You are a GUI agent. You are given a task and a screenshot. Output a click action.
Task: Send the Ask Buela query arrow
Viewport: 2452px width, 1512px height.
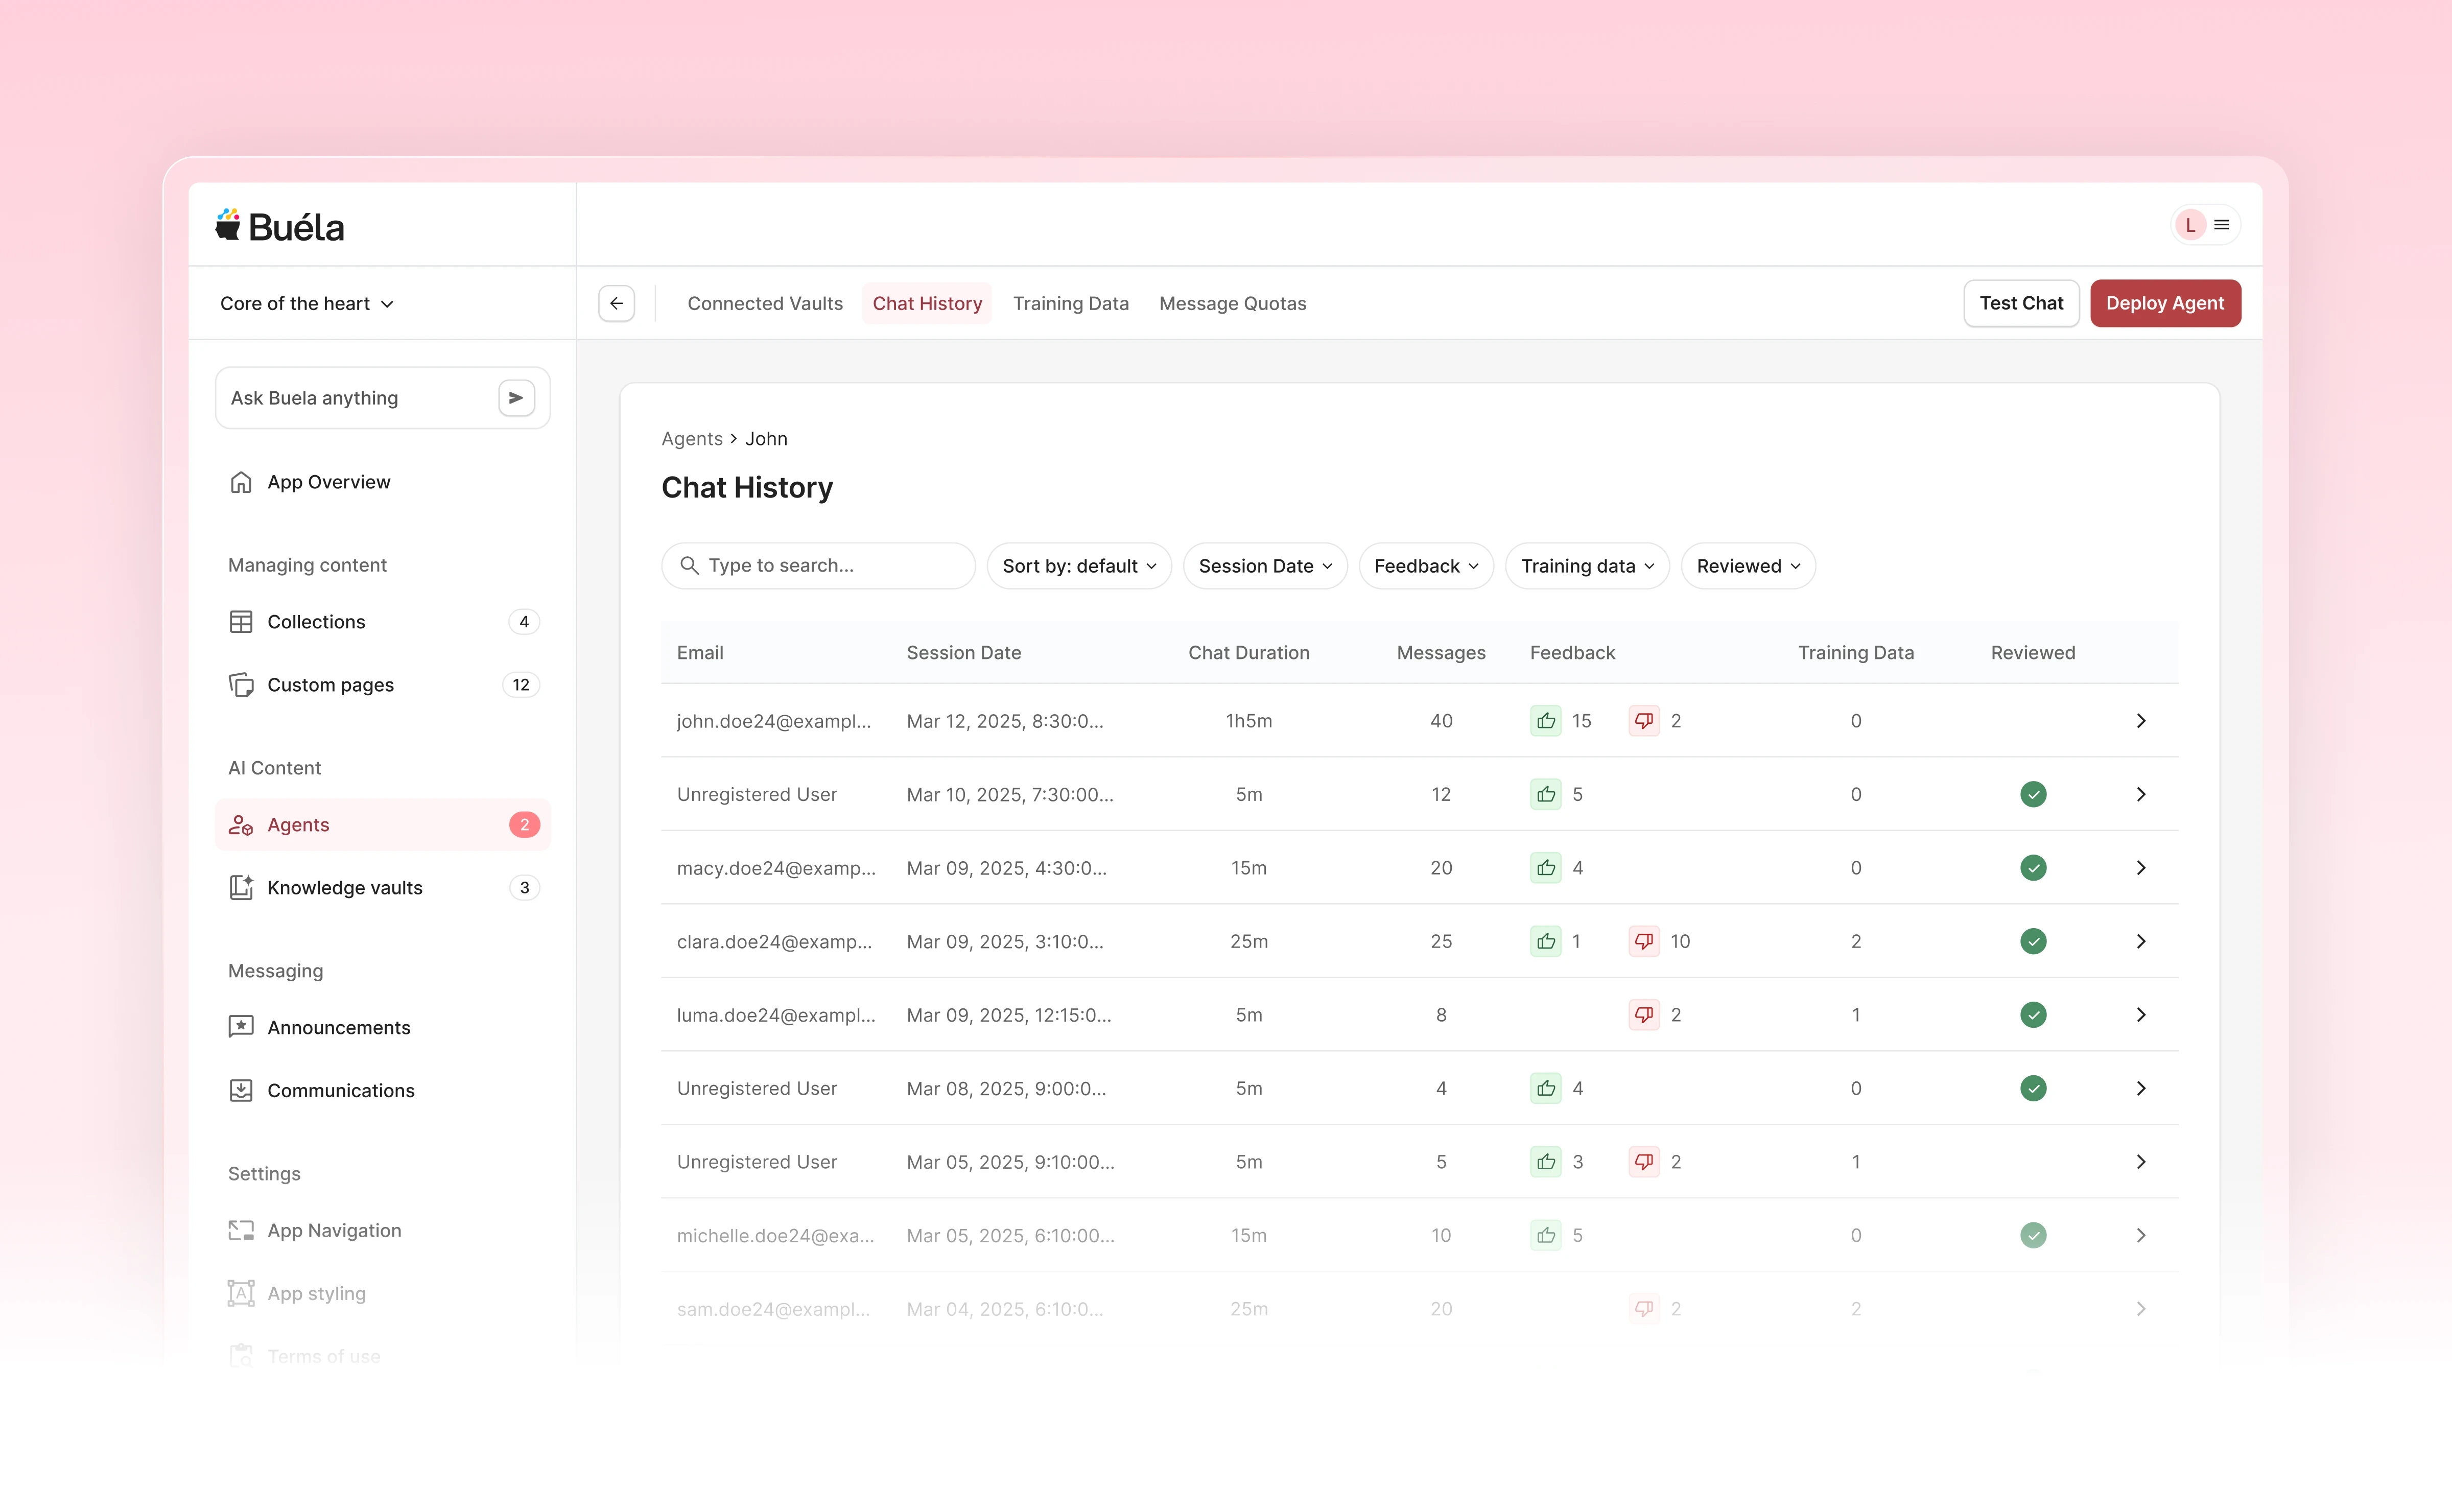point(516,398)
